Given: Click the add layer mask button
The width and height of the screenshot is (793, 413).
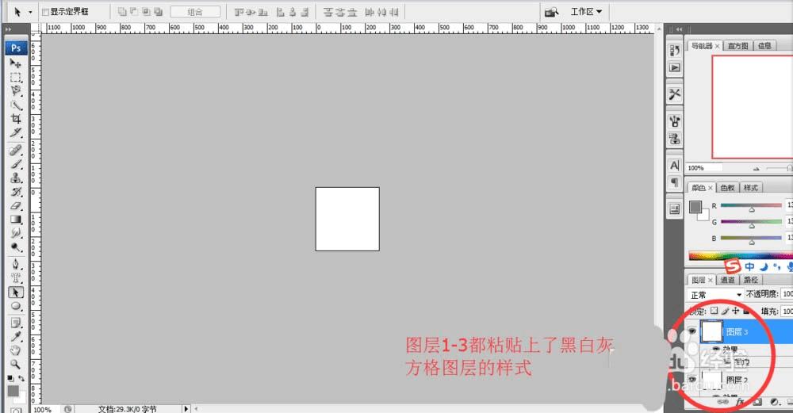Looking at the screenshot, I should coord(757,402).
